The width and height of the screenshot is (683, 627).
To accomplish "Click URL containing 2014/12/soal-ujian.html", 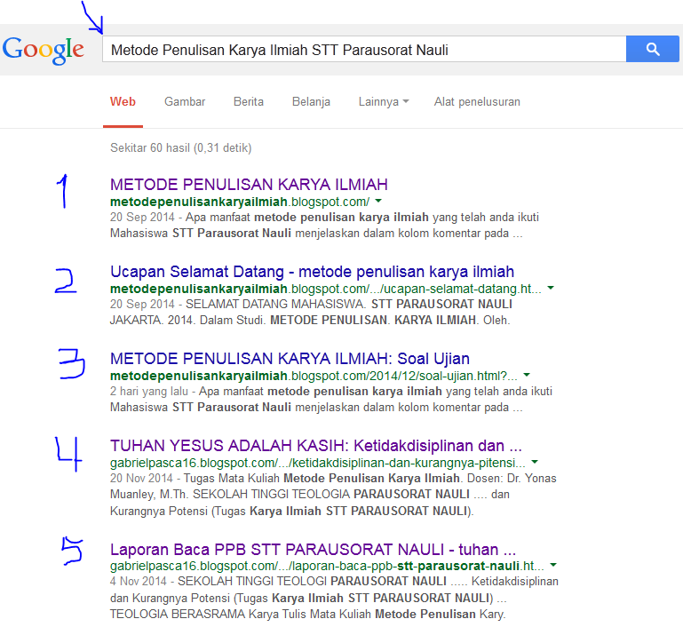I will point(314,376).
